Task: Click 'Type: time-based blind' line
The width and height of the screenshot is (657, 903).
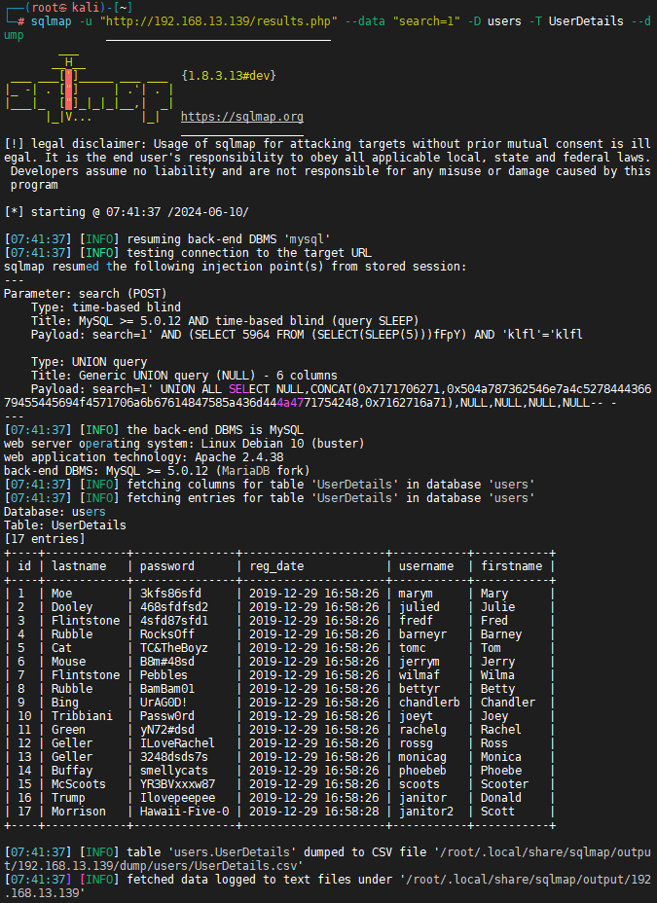Action: [x=106, y=307]
